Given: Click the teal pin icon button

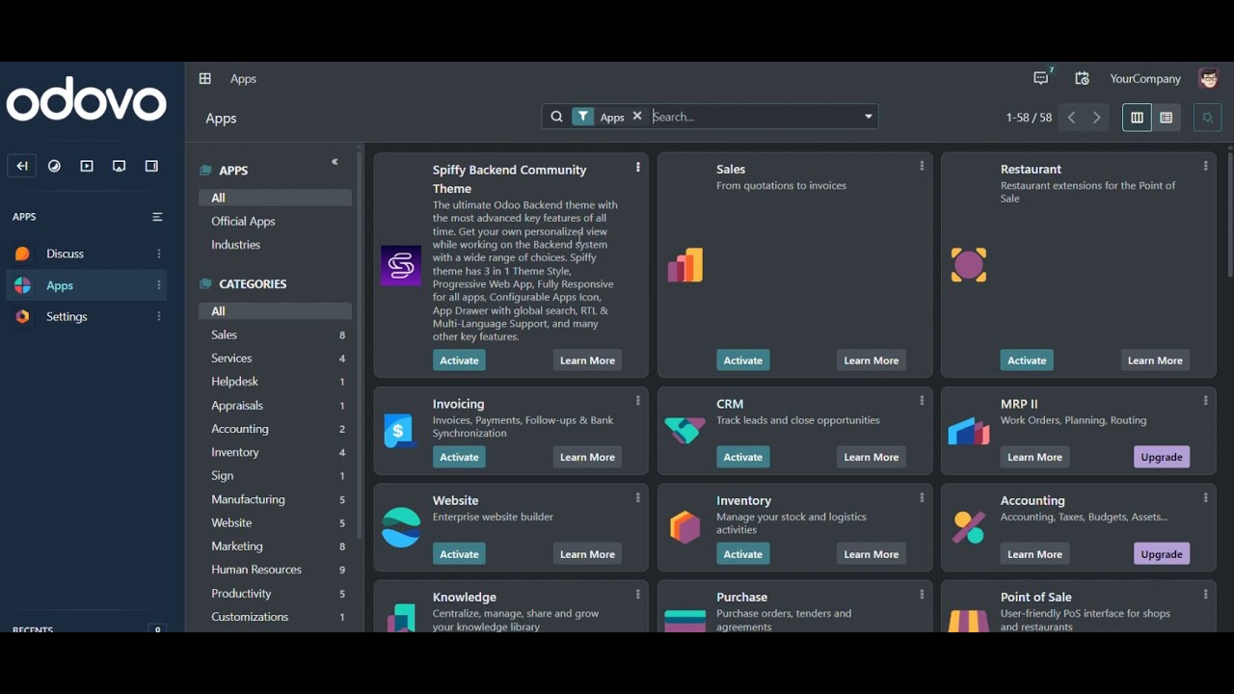Looking at the screenshot, I should [1207, 118].
